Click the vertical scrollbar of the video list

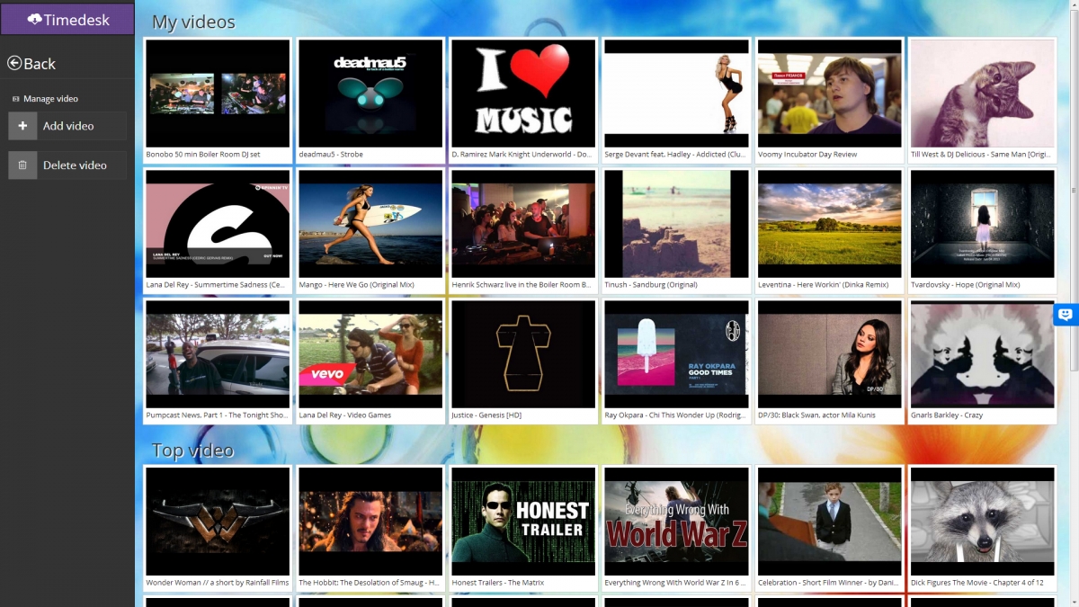point(1074,189)
